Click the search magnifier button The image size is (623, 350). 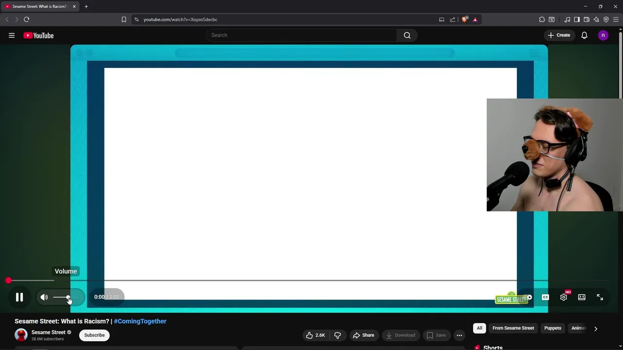[407, 35]
